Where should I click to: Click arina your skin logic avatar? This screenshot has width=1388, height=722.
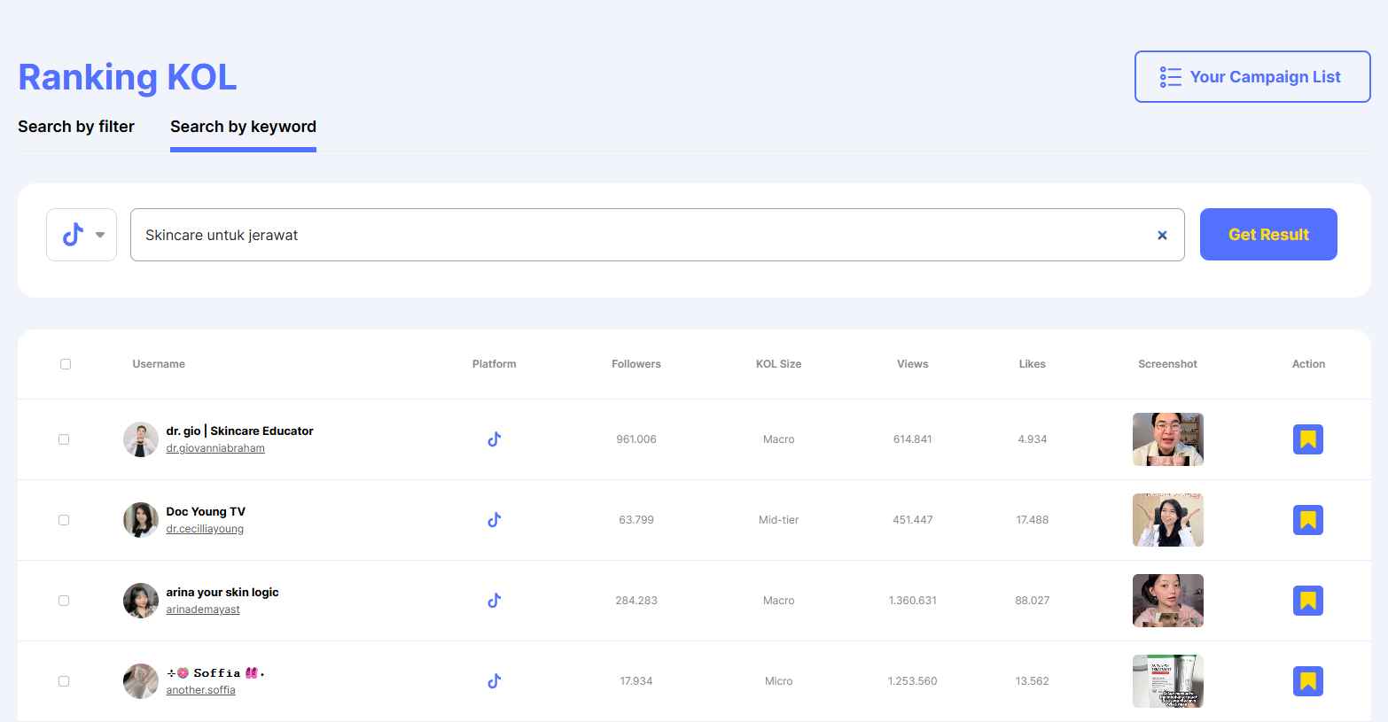[x=141, y=601]
